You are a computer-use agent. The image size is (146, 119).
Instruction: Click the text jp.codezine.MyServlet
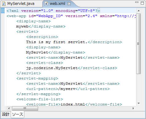(x=52, y=68)
